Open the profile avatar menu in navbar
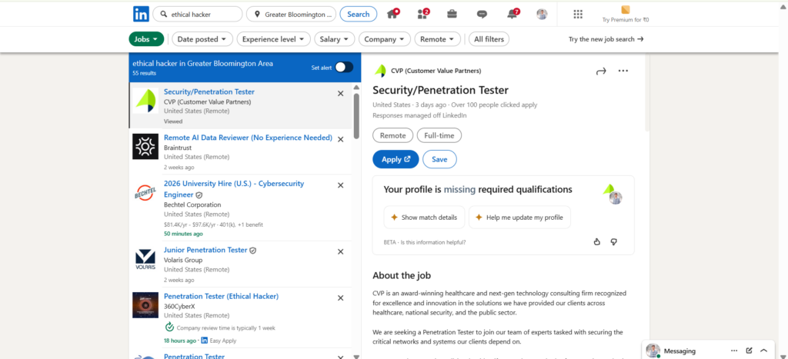The width and height of the screenshot is (788, 359). (x=542, y=14)
